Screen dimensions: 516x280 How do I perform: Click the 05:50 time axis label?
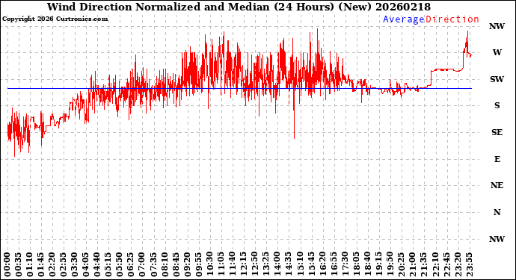[x=120, y=265]
